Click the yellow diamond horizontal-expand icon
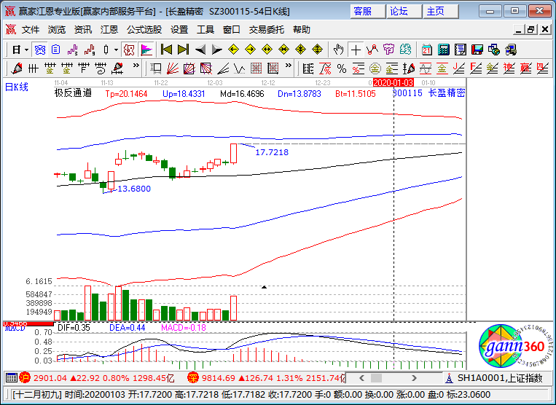This screenshot has height=405, width=556. point(267,50)
